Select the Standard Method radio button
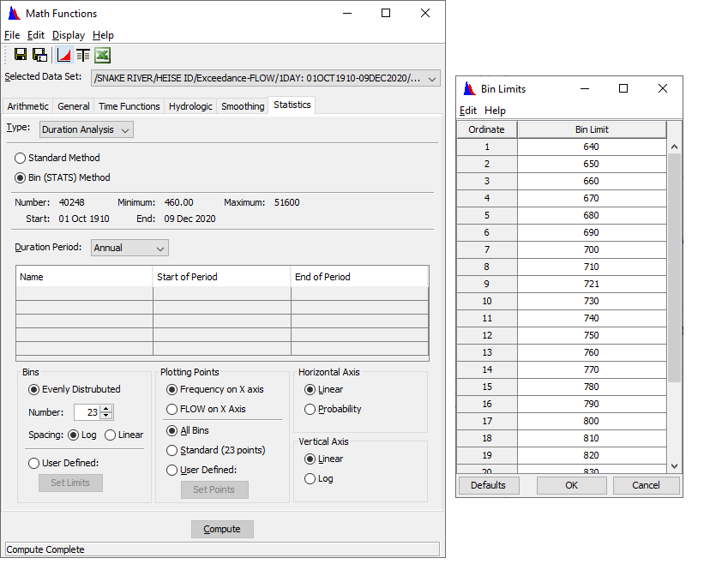 (x=21, y=158)
